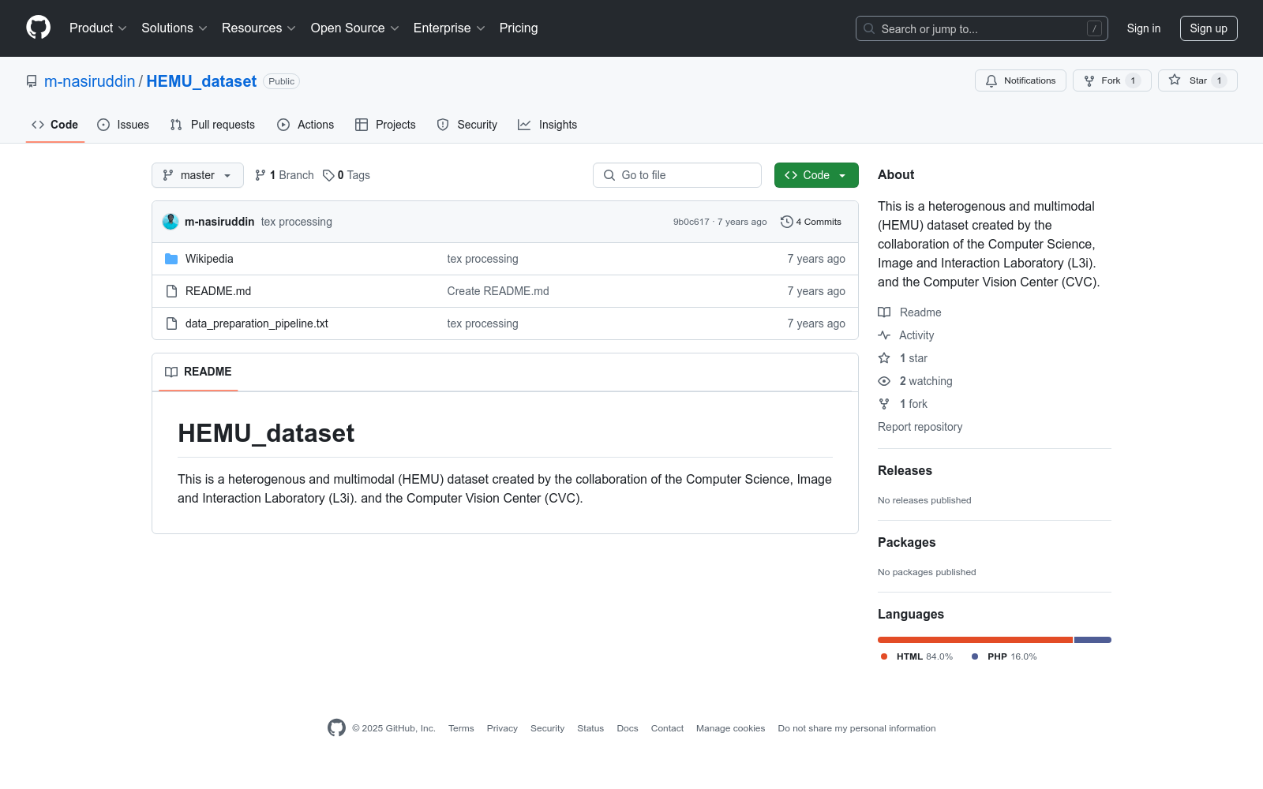Expand the Open Source menu
This screenshot has width=1263, height=789.
pyautogui.click(x=355, y=28)
